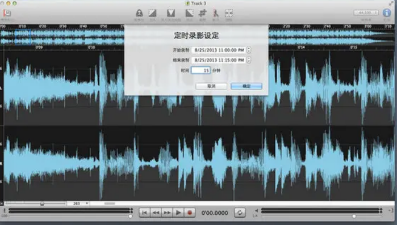Select the fade-in tool icon
397x225 pixels.
pyautogui.click(x=152, y=13)
